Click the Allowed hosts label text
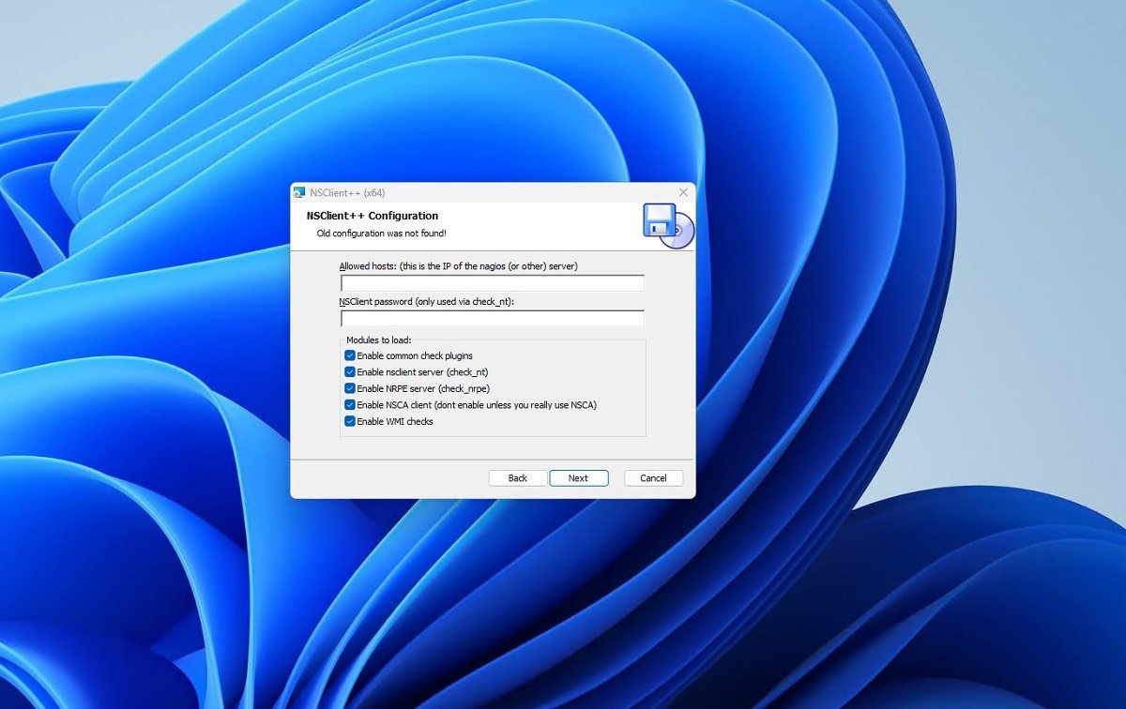 click(458, 266)
